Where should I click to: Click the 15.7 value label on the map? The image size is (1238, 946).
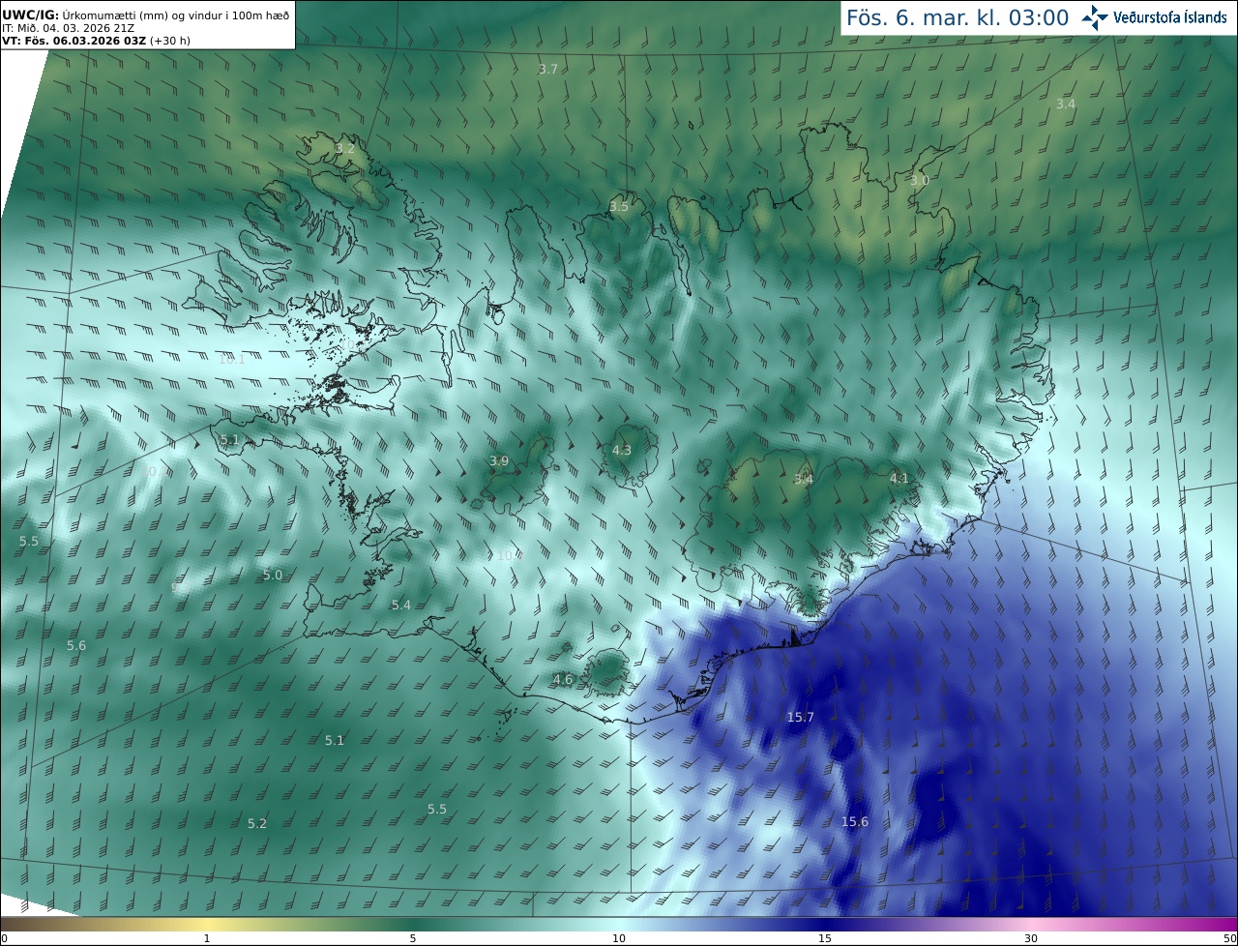click(801, 717)
